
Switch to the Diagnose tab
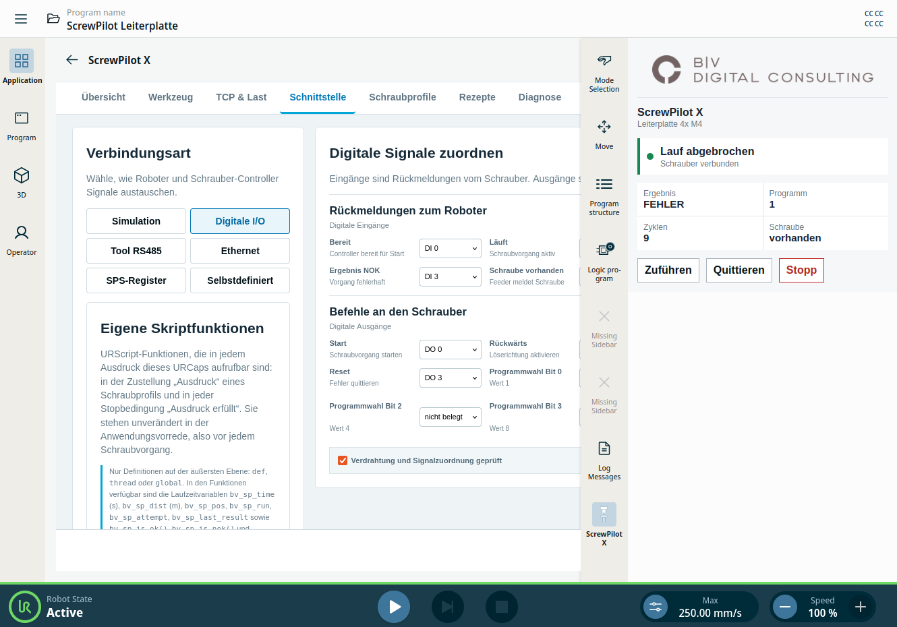coord(540,97)
